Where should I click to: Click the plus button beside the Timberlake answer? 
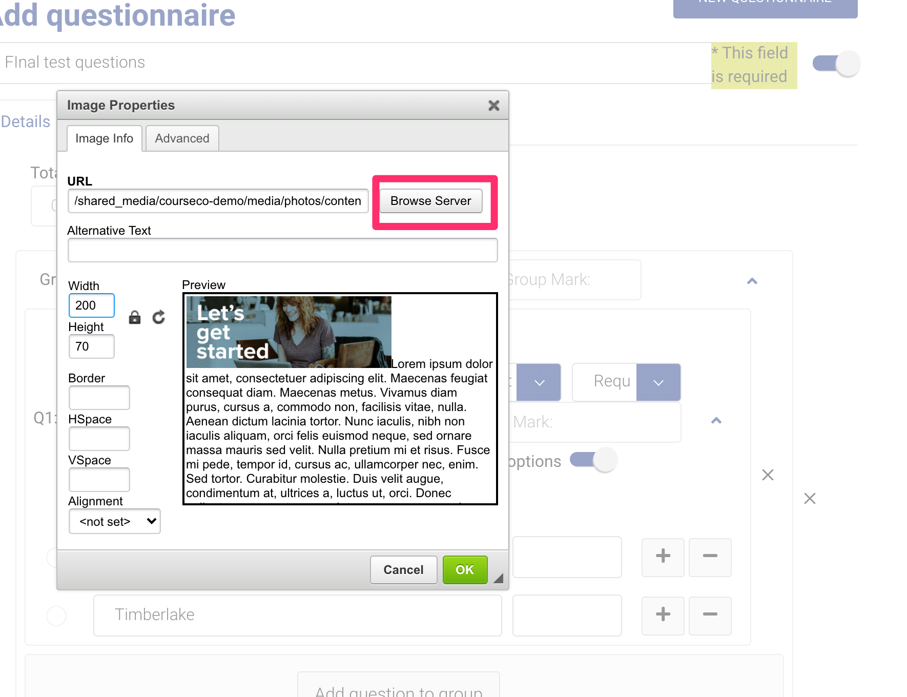[663, 614]
